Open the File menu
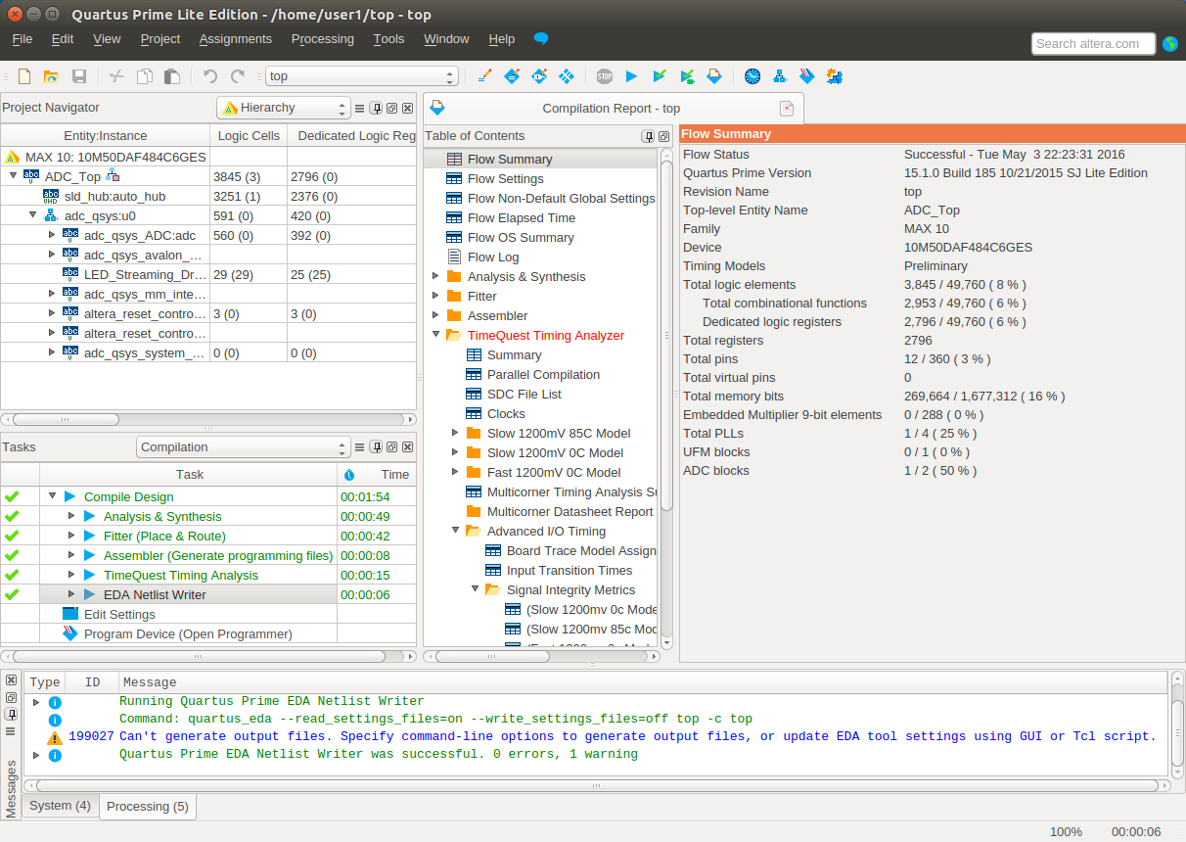 [22, 39]
